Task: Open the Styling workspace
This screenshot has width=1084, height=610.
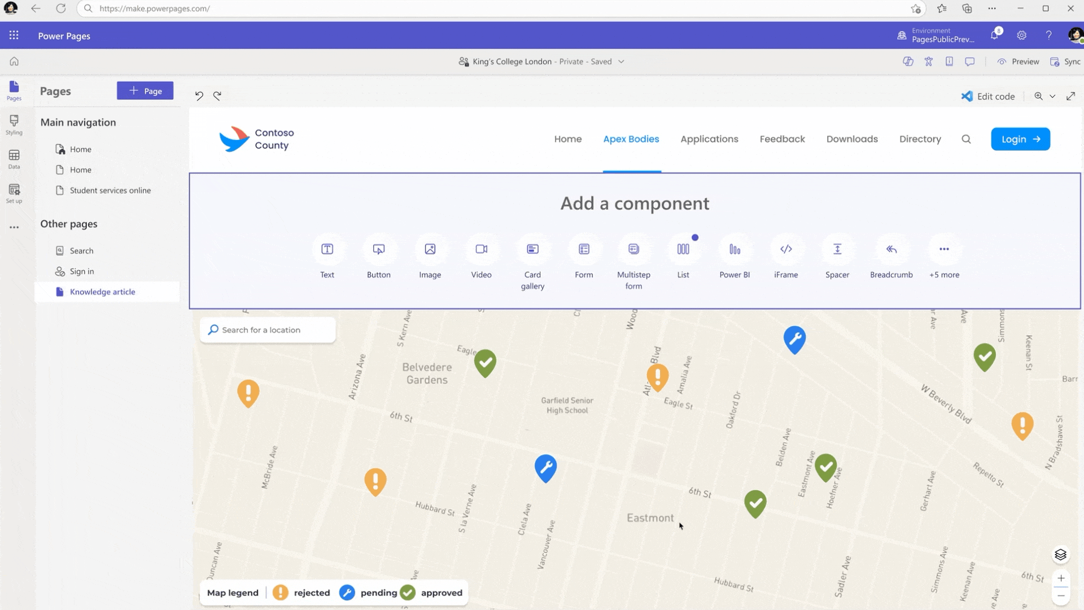Action: (x=14, y=125)
